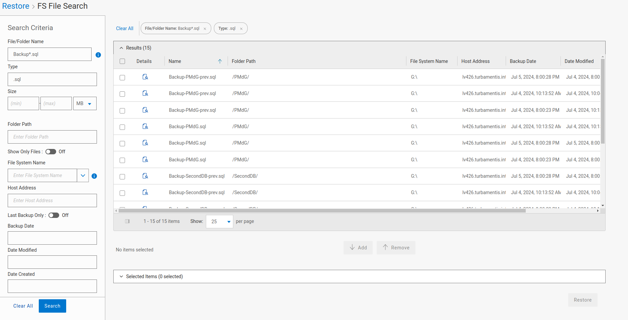Open details icon for Backup-PMdG.sql, Jul 5 8:00:28 PM backup
Viewport: 628px width, 320px height.
[145, 143]
